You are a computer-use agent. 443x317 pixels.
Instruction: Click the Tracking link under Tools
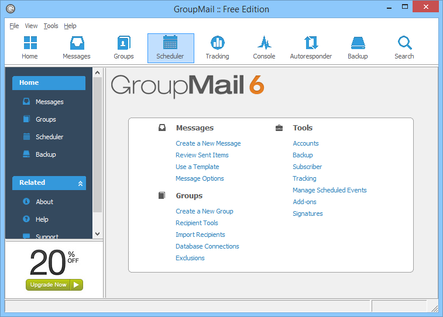click(304, 178)
